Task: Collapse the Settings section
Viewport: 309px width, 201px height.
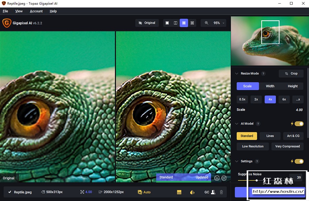Action: click(x=237, y=161)
